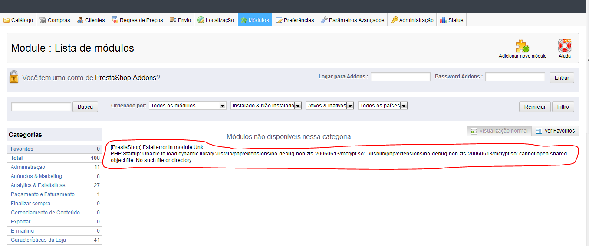Open the Administração category in sidebar
This screenshot has height=246, width=589.
coord(55,167)
